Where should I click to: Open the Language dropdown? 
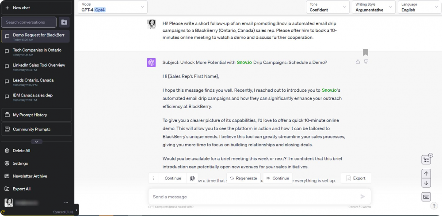419,7
